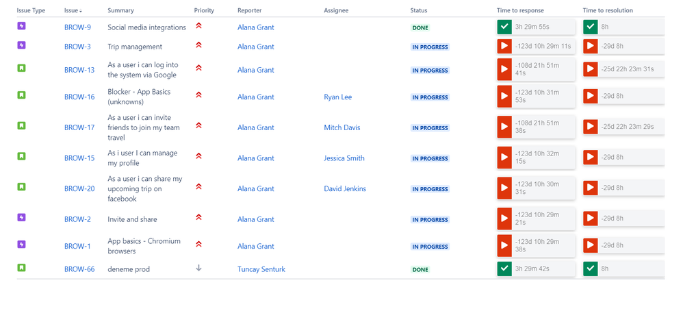The height and width of the screenshot is (322, 683).
Task: Open reporter Tuncay Senturk's profile
Action: (261, 269)
